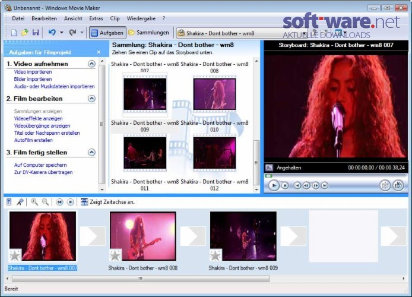
Task: Click Audio- oder Musikdateien importieren link
Action: 54,87
